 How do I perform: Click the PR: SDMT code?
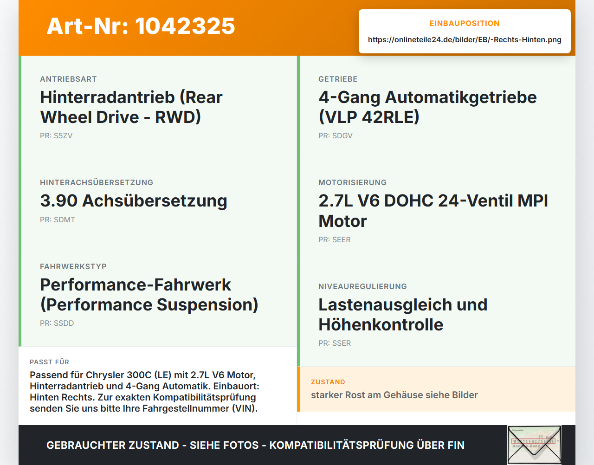coord(58,220)
